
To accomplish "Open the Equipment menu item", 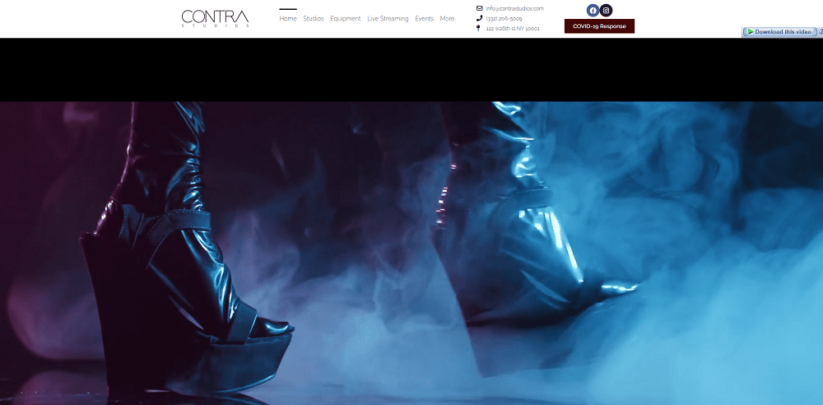I will coord(346,18).
